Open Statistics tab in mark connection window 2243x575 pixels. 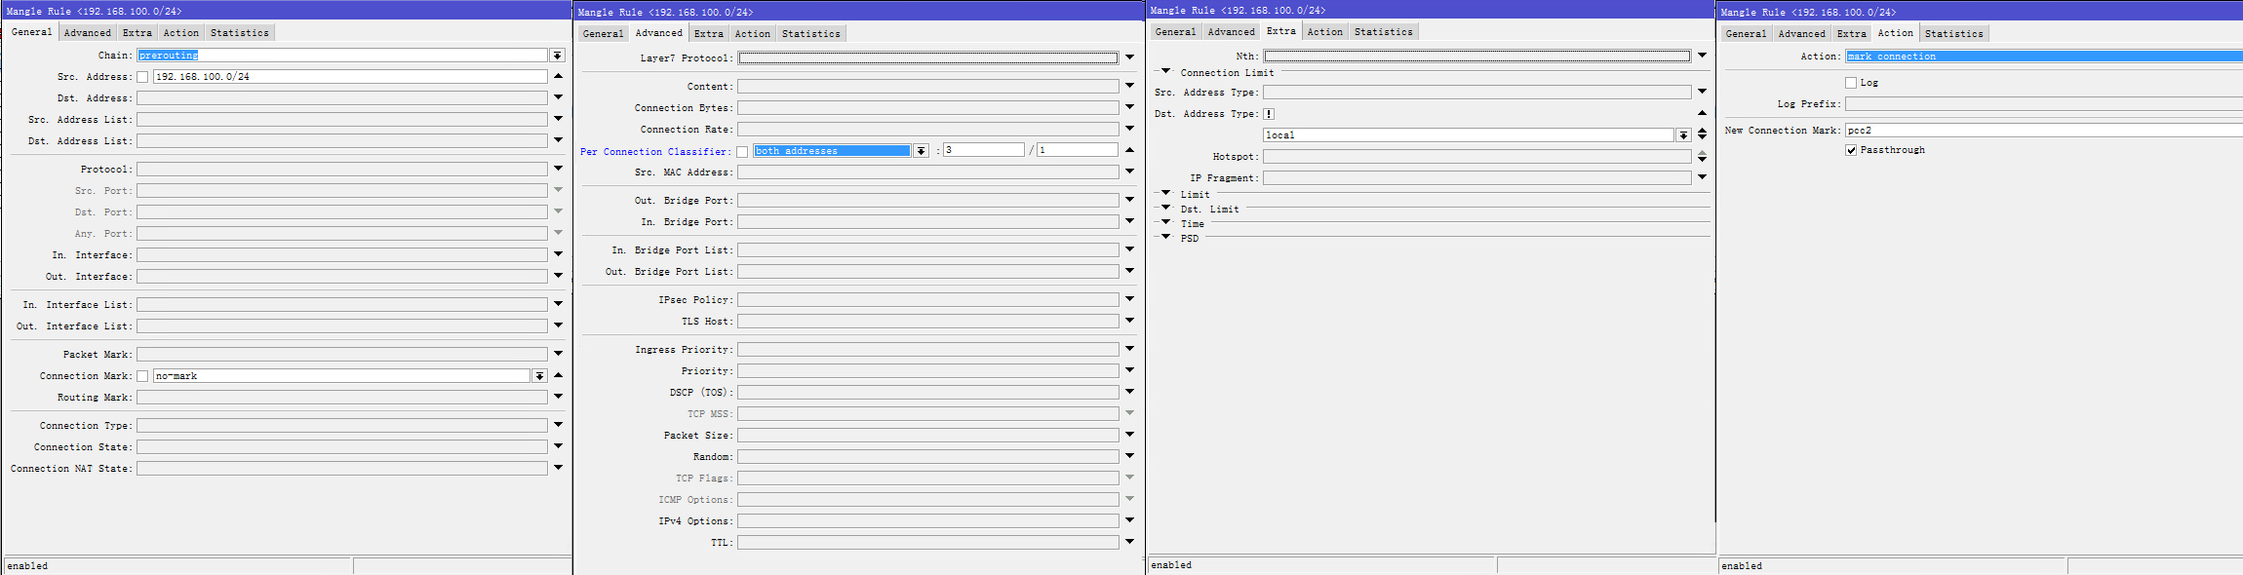click(1953, 33)
